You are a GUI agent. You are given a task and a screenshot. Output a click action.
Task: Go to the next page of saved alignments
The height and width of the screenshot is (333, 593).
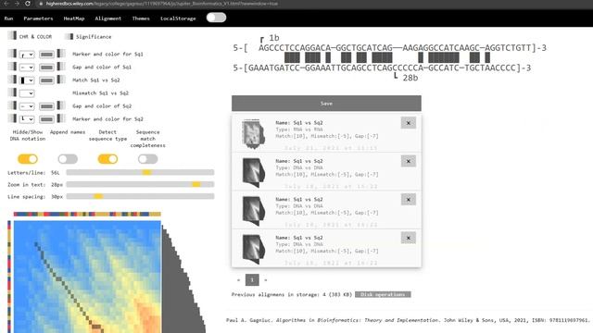266,279
